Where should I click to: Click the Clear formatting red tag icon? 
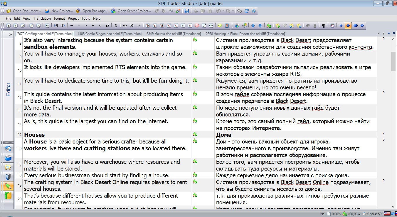point(197,26)
